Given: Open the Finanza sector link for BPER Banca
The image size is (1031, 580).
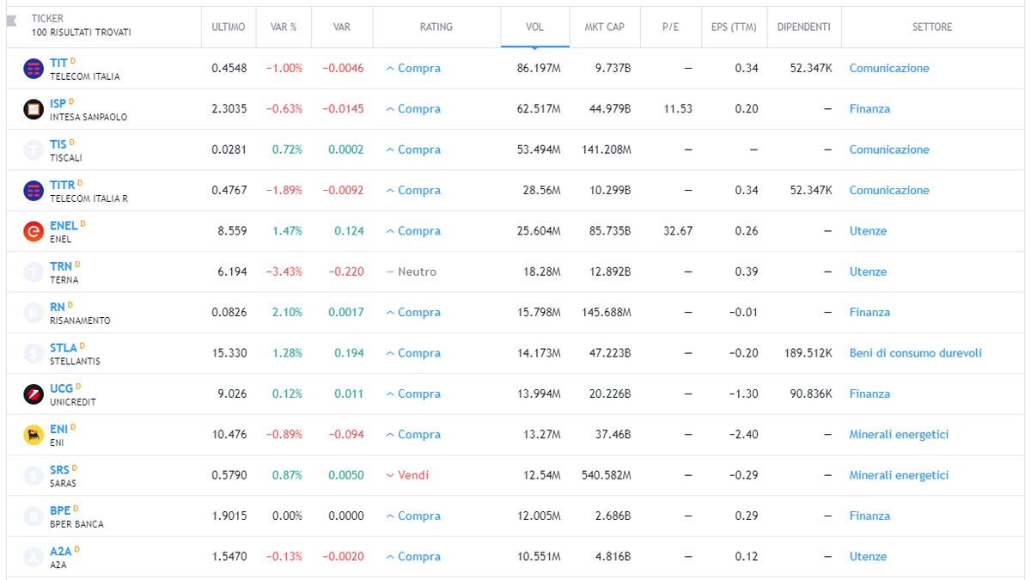Looking at the screenshot, I should coord(869,516).
